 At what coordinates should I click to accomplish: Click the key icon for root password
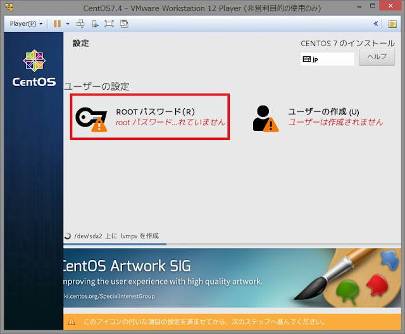[x=91, y=120]
